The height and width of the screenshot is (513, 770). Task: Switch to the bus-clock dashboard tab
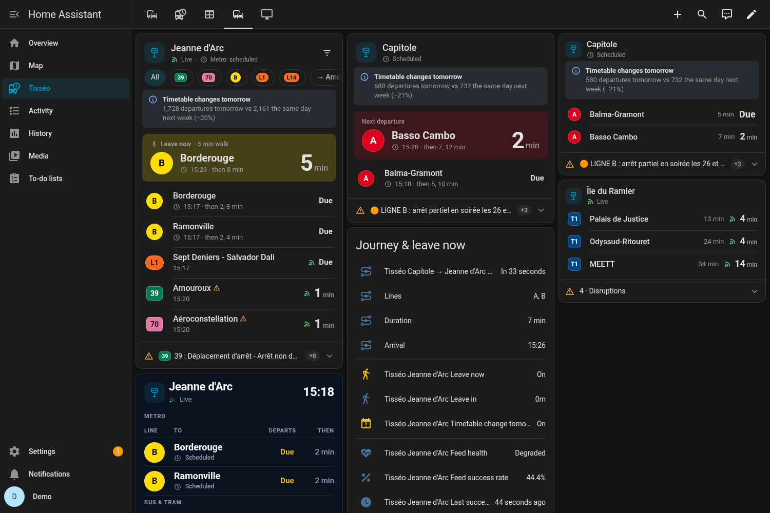pos(181,14)
